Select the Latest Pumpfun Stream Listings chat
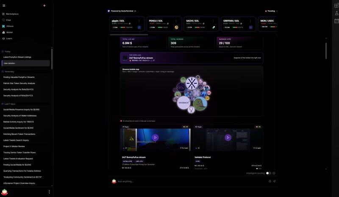Image resolution: width=339 pixels, height=197 pixels. [17, 57]
